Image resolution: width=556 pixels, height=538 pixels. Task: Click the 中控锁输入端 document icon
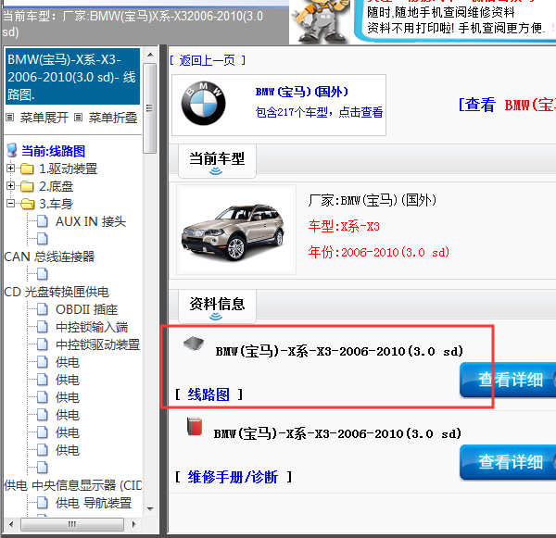(43, 327)
